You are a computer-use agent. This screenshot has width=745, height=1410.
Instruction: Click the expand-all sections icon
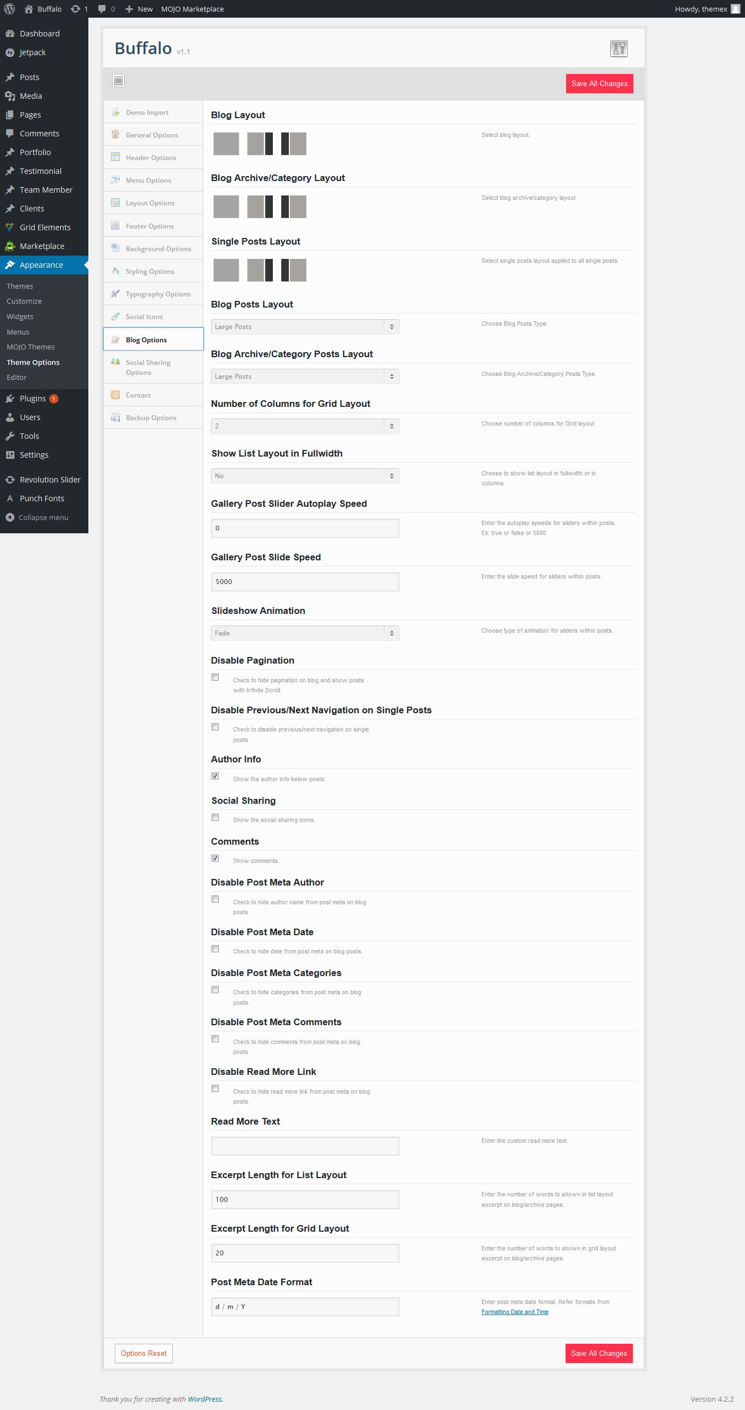click(118, 81)
